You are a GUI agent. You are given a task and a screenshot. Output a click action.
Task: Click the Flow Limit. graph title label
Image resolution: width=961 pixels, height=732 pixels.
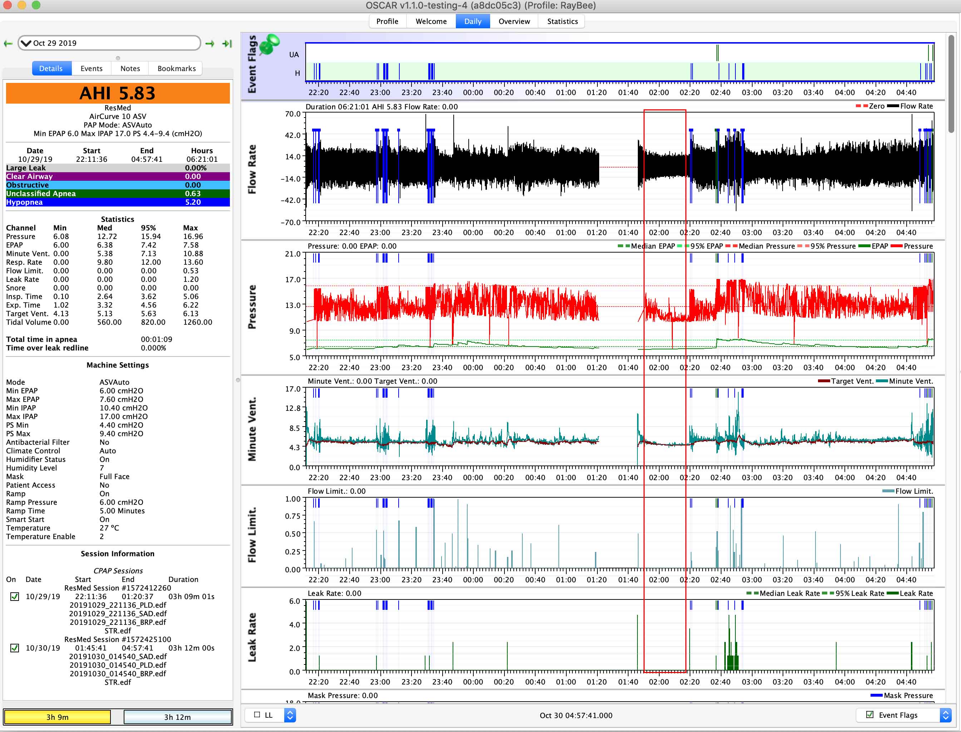tap(252, 535)
